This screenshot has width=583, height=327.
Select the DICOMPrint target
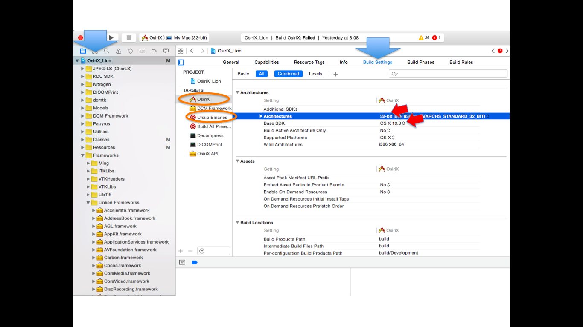pyautogui.click(x=206, y=145)
